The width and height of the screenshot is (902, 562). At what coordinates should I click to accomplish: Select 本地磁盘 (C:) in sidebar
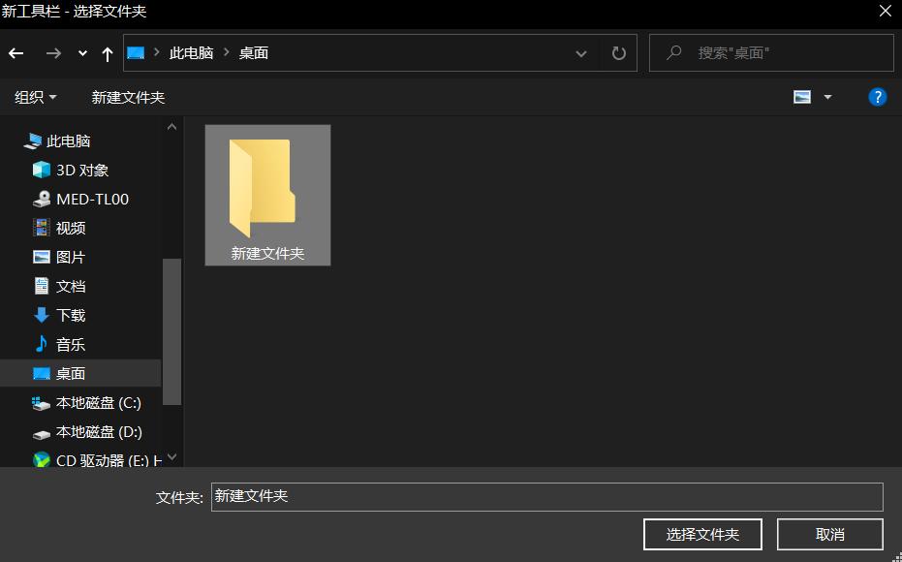92,403
